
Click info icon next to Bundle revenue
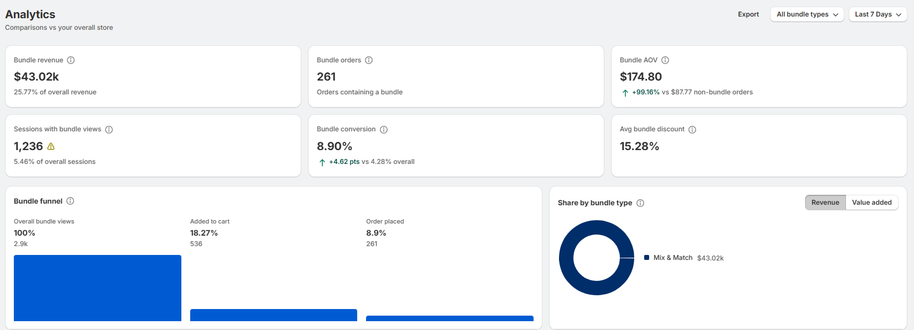(x=71, y=60)
